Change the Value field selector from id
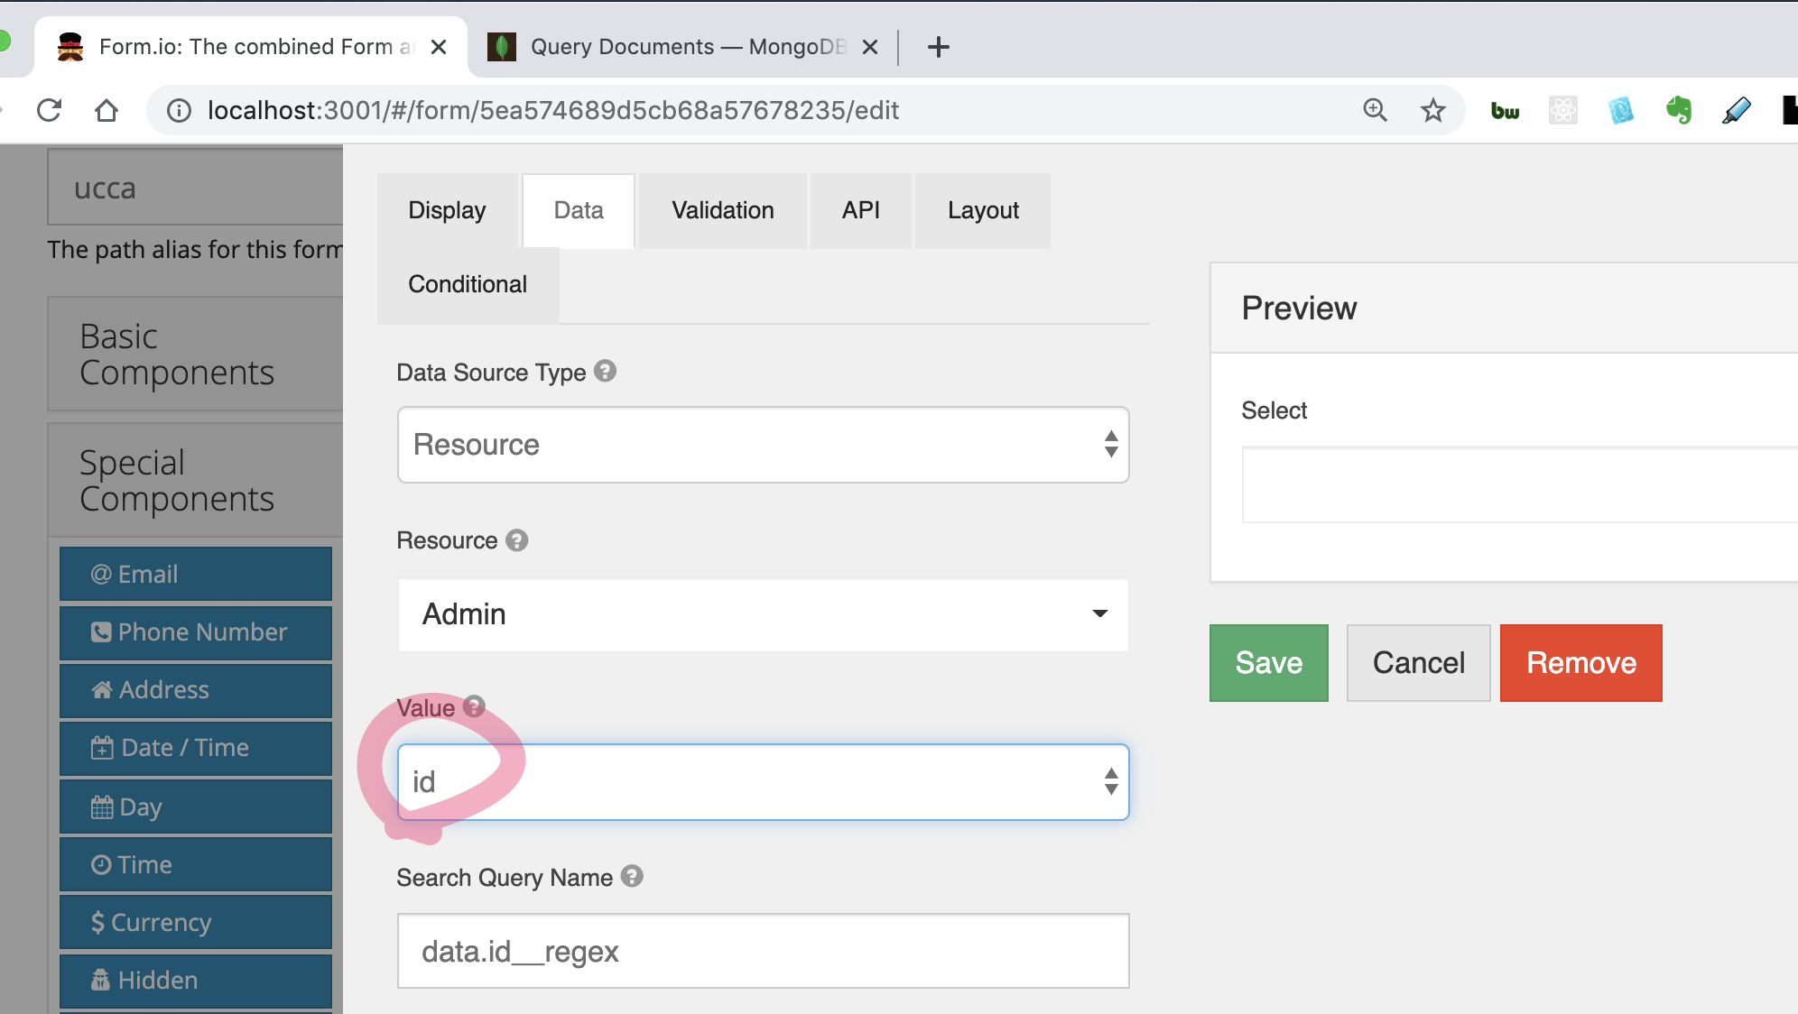 (x=763, y=781)
